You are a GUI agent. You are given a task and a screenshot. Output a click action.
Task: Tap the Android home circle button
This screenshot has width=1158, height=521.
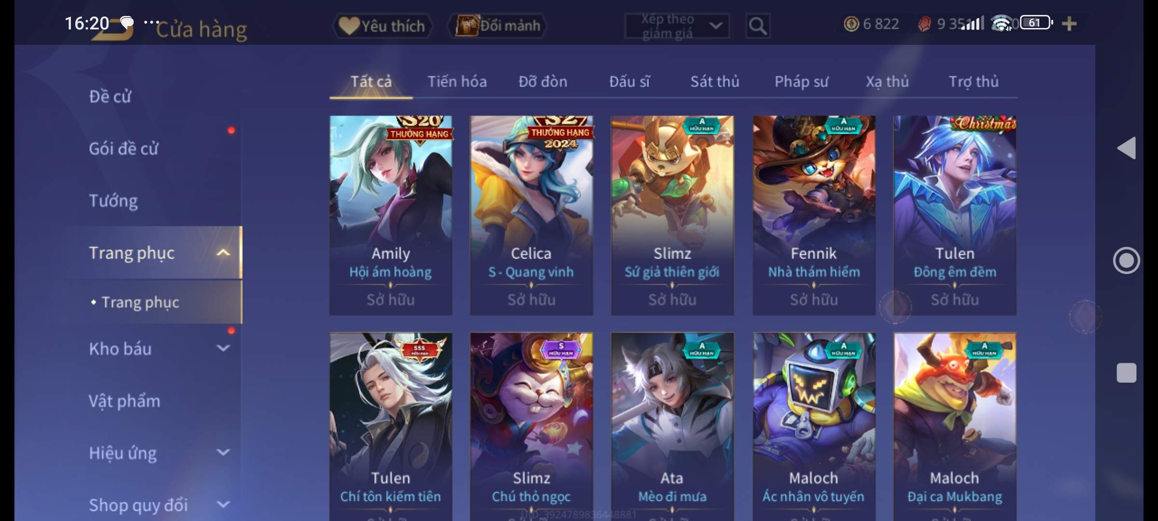click(x=1126, y=260)
